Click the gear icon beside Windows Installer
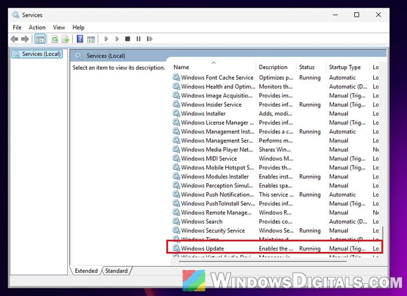The image size is (407, 296). pyautogui.click(x=176, y=113)
